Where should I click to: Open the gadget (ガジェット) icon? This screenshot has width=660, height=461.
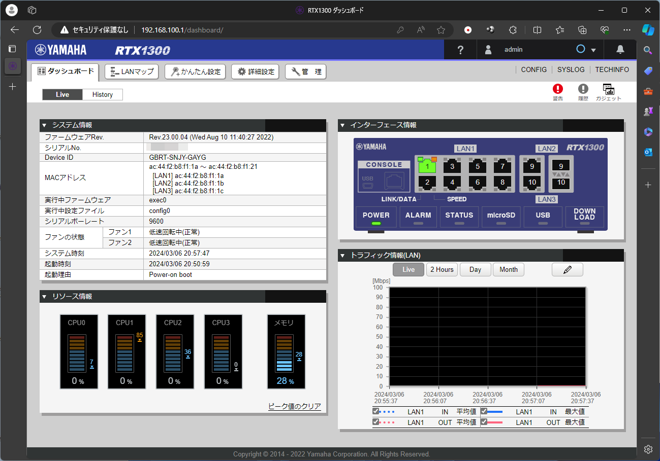click(608, 89)
